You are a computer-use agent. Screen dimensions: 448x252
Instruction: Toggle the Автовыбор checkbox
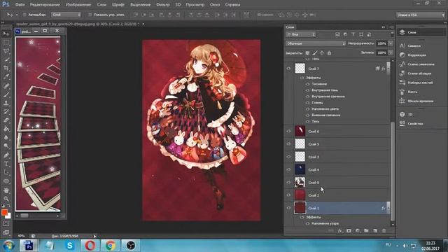tap(24, 15)
